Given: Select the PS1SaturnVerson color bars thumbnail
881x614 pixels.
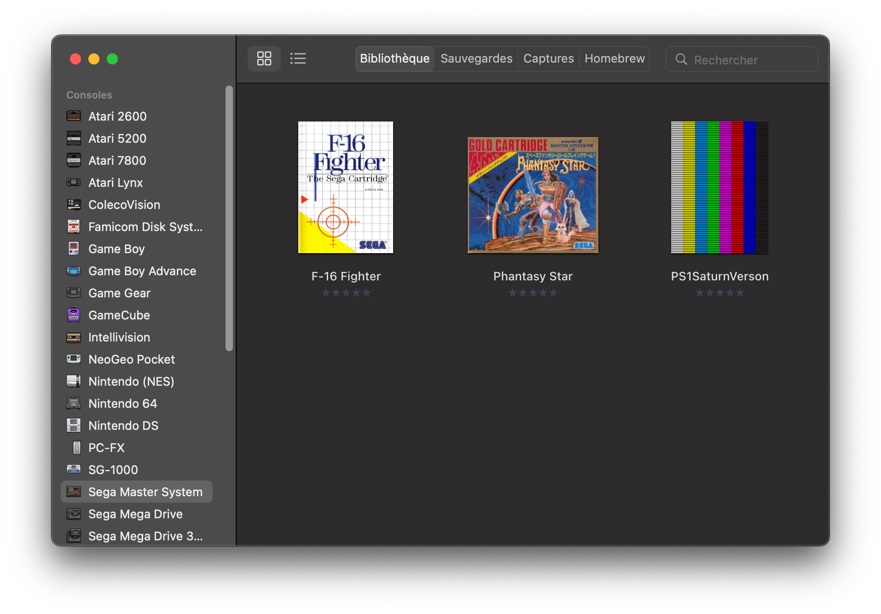Looking at the screenshot, I should pos(719,187).
